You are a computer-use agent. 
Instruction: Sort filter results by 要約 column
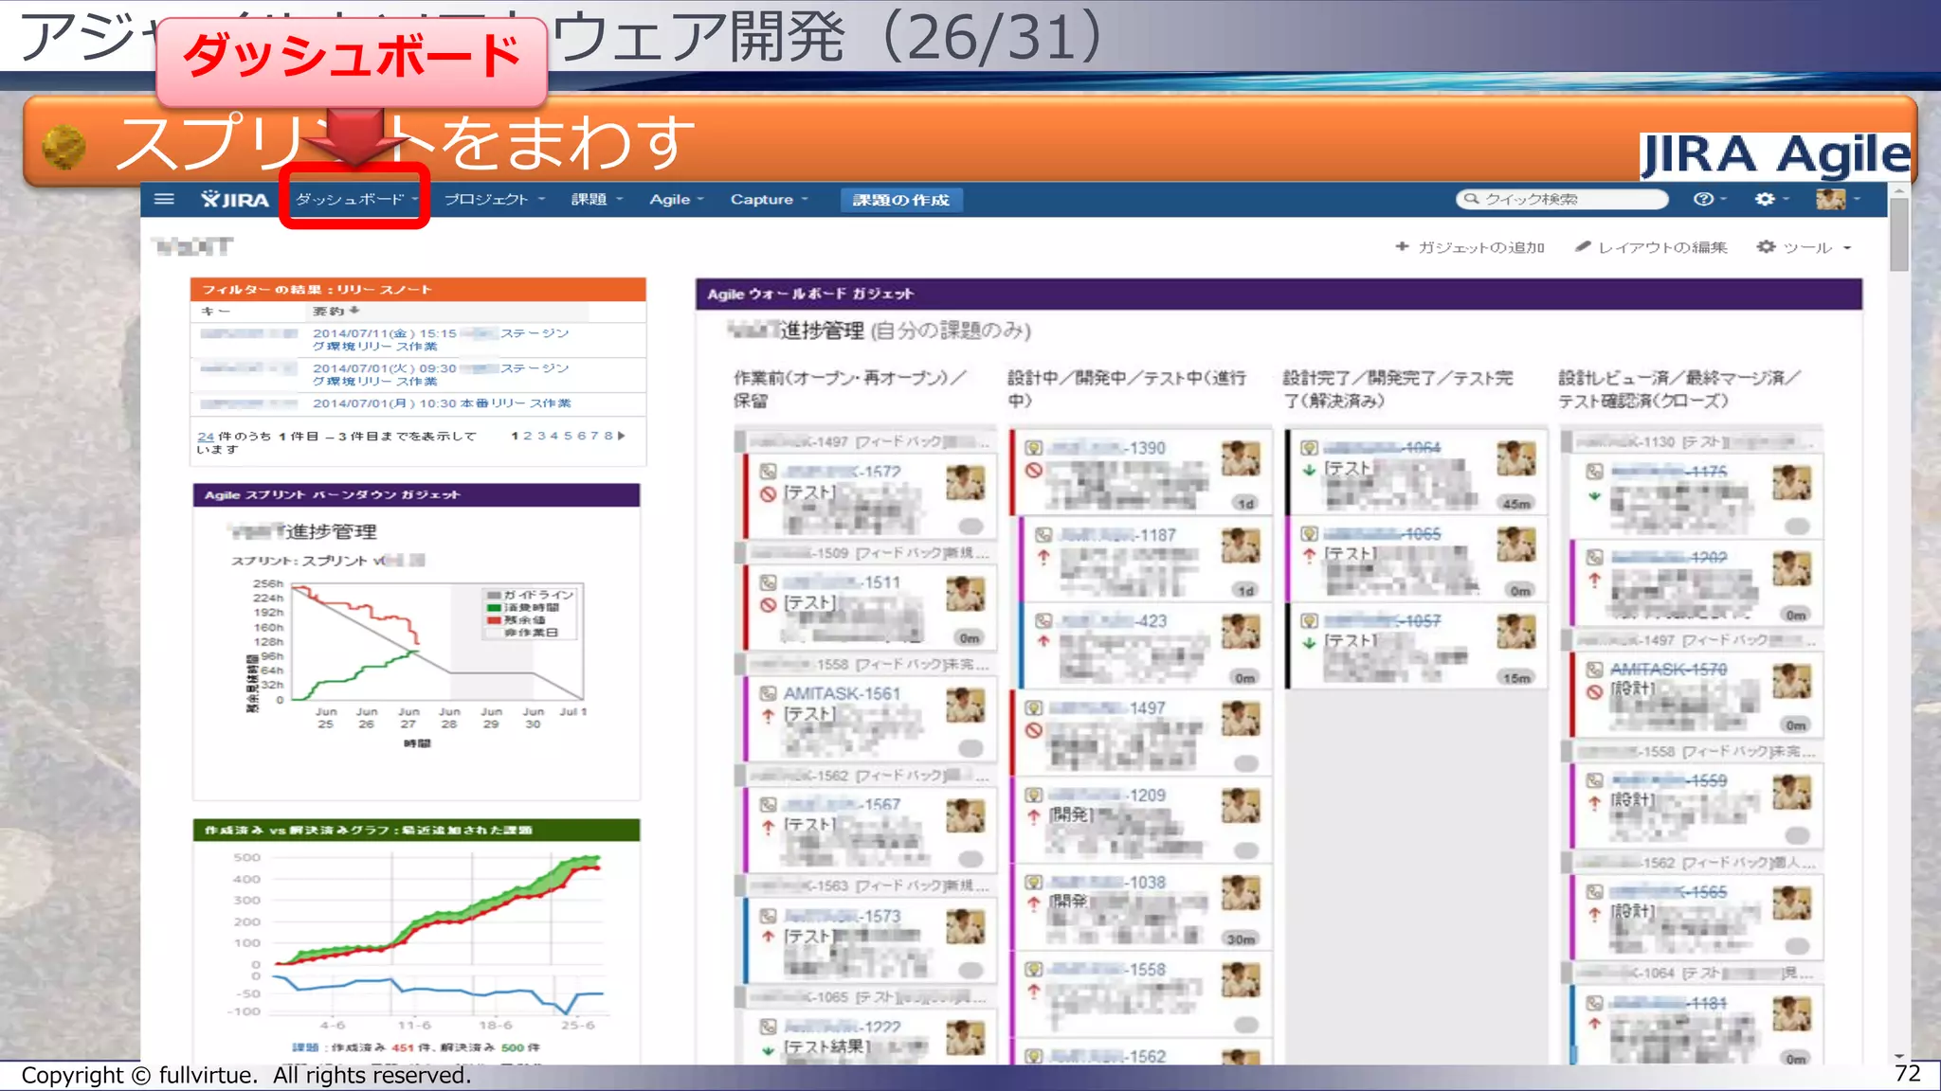pos(336,311)
